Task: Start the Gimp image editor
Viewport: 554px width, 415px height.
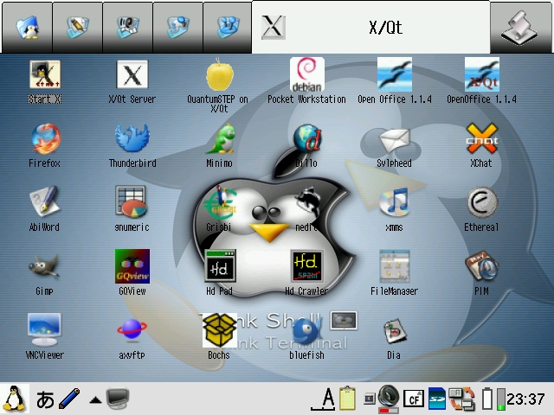Action: (x=44, y=269)
